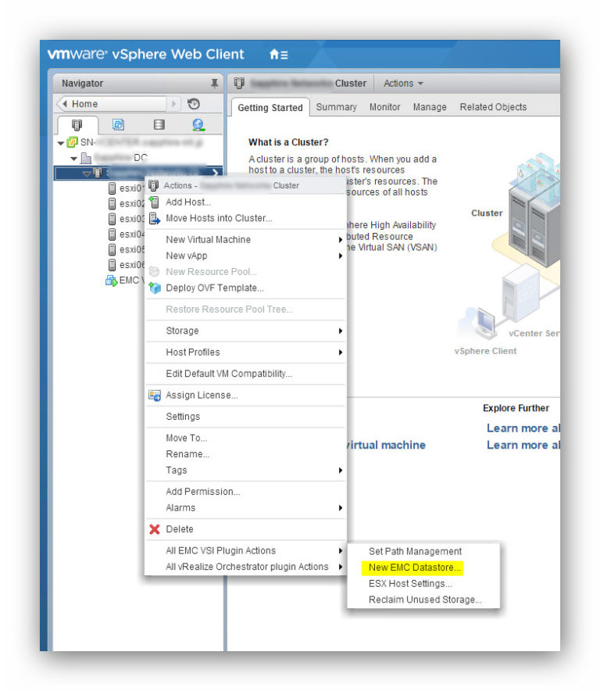Click the navigator forward arrow button

[174, 104]
